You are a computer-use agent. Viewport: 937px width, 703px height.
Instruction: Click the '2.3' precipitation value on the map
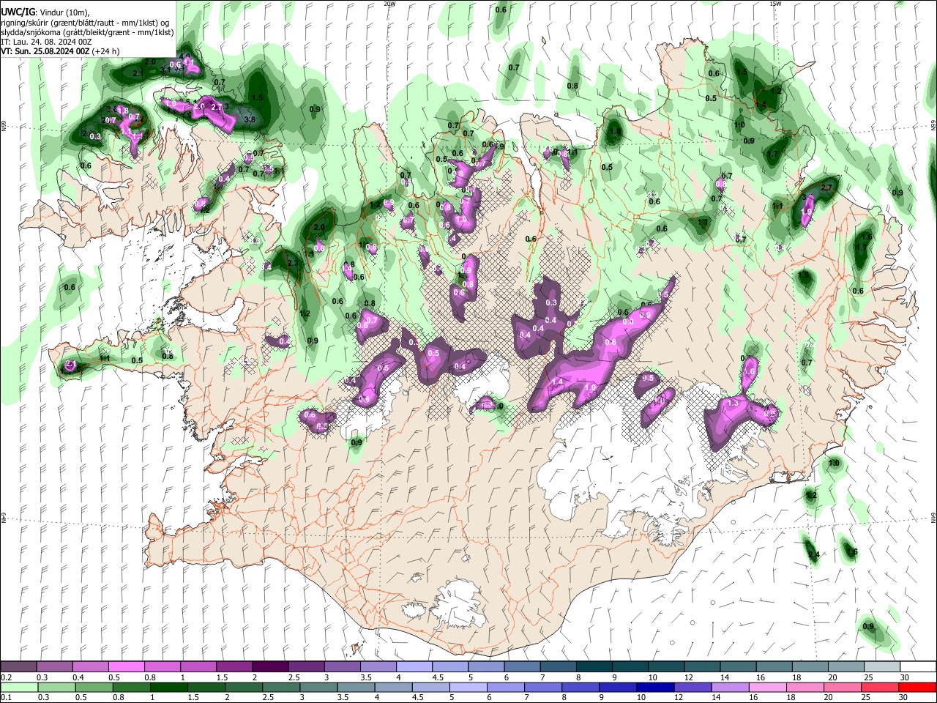pyautogui.click(x=293, y=263)
